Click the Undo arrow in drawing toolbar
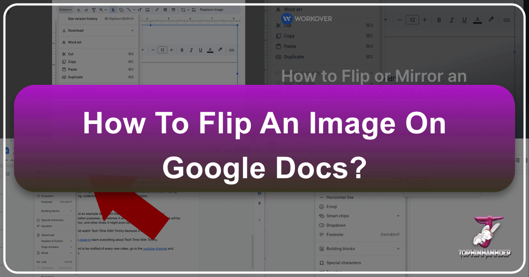Viewport: 529px width, 277px height. tap(78, 9)
